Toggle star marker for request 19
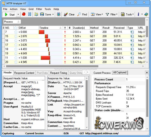The image size is (151, 137). click(16, 53)
